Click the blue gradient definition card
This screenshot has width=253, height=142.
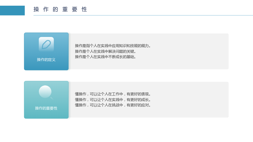46,51
